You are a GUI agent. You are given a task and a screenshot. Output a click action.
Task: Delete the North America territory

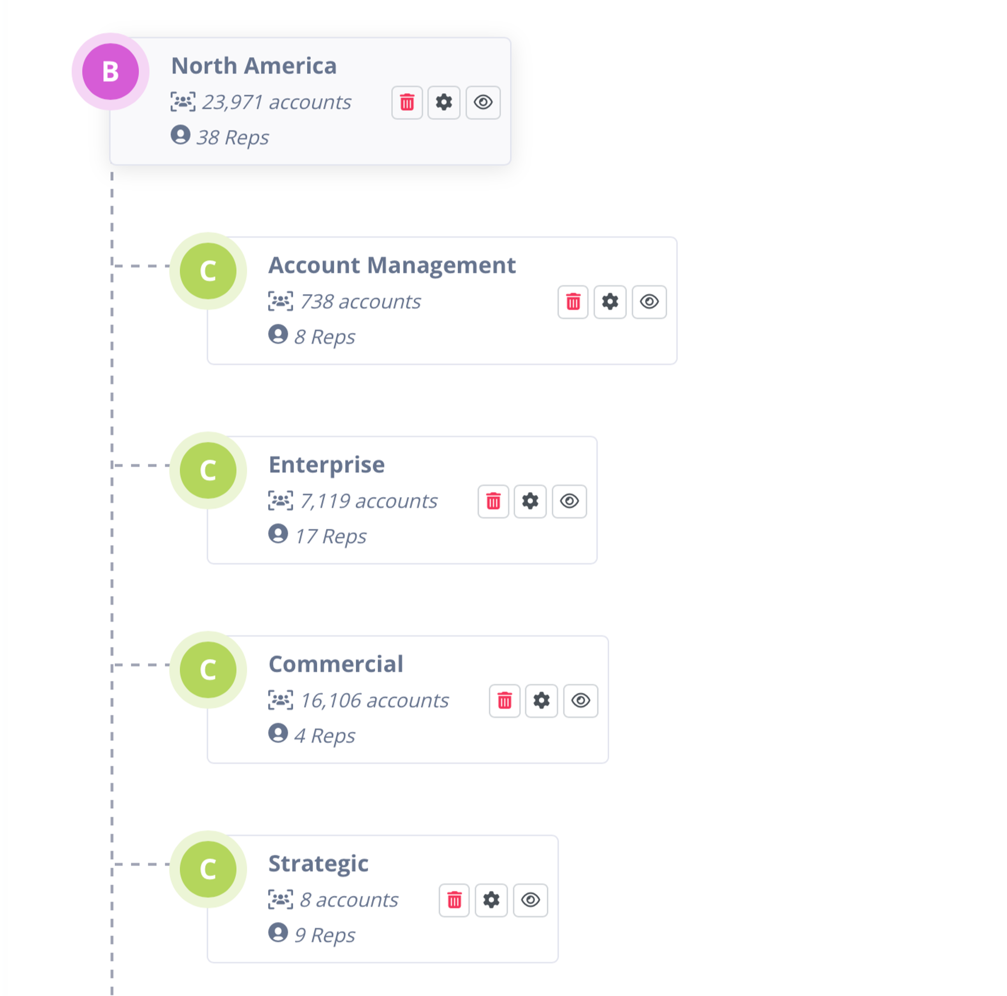[x=406, y=102]
